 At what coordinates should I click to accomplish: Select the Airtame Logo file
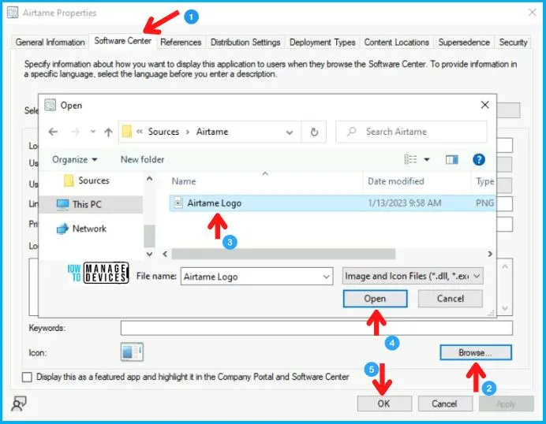tap(332, 203)
